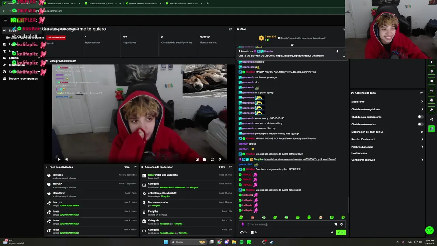Open emoji picker in message box
This screenshot has width=437, height=246.
pos(341,224)
